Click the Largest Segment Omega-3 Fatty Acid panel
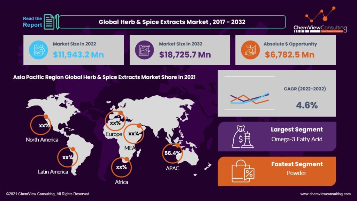The height and width of the screenshot is (201, 357). tap(277, 136)
